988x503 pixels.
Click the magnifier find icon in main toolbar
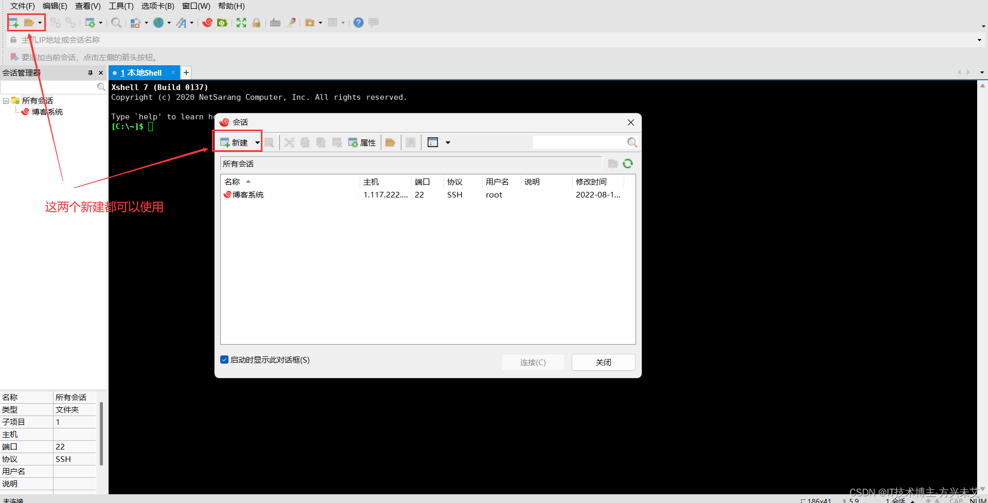pos(116,23)
